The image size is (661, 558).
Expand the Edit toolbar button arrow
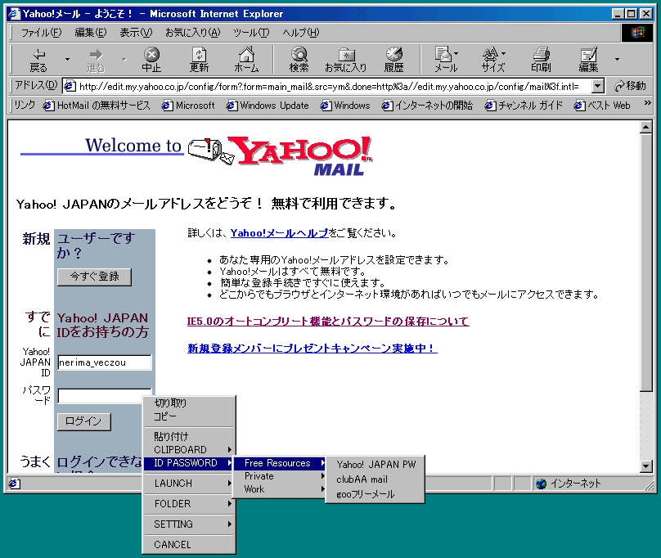617,60
